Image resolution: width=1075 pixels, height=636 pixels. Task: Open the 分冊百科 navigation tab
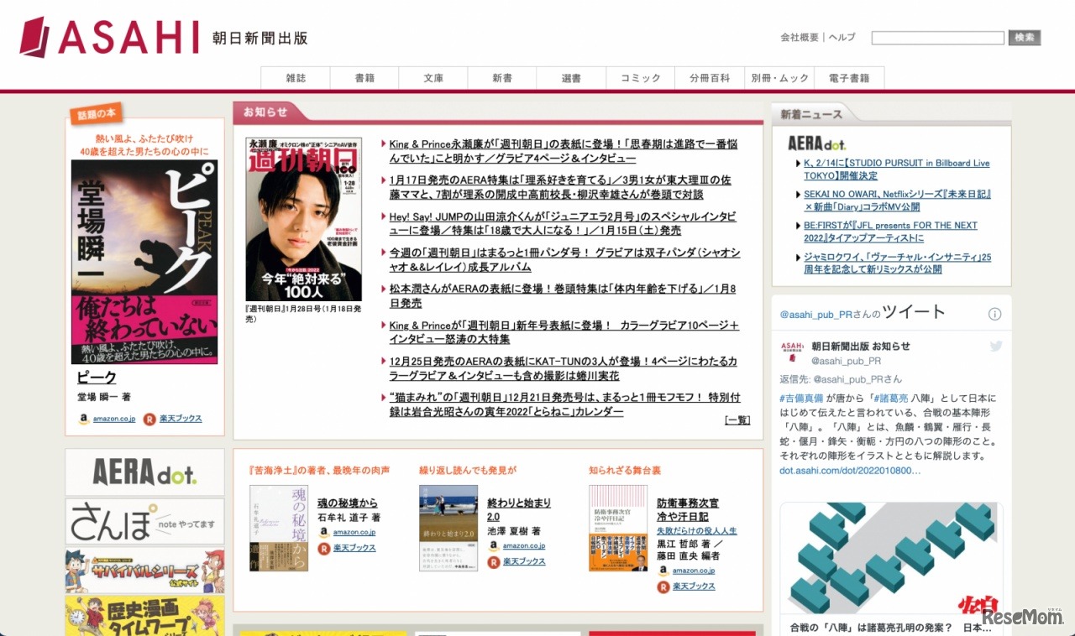pos(710,78)
